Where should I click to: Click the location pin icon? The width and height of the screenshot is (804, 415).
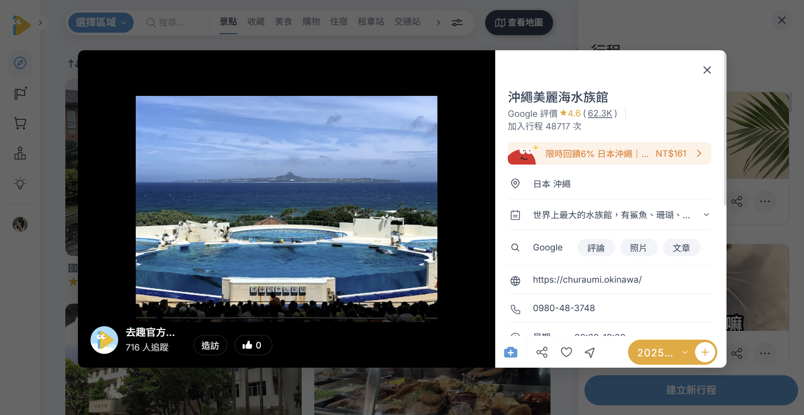(515, 183)
